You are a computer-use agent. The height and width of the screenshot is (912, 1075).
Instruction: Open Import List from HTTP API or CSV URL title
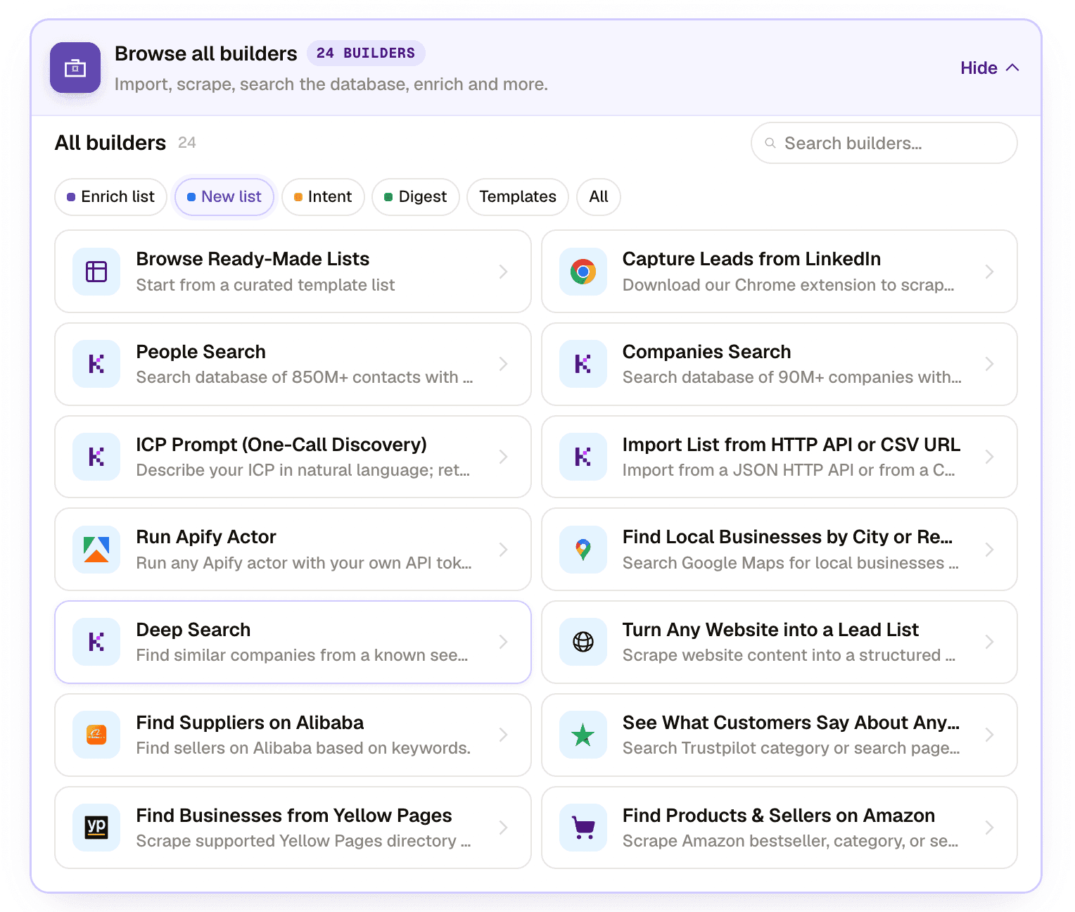[x=791, y=445]
